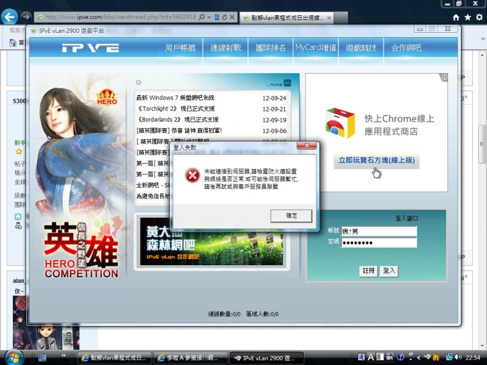Screen dimensions: 487x365
Task: Click the speaker icon to open the volume slider
Action: pos(458,358)
